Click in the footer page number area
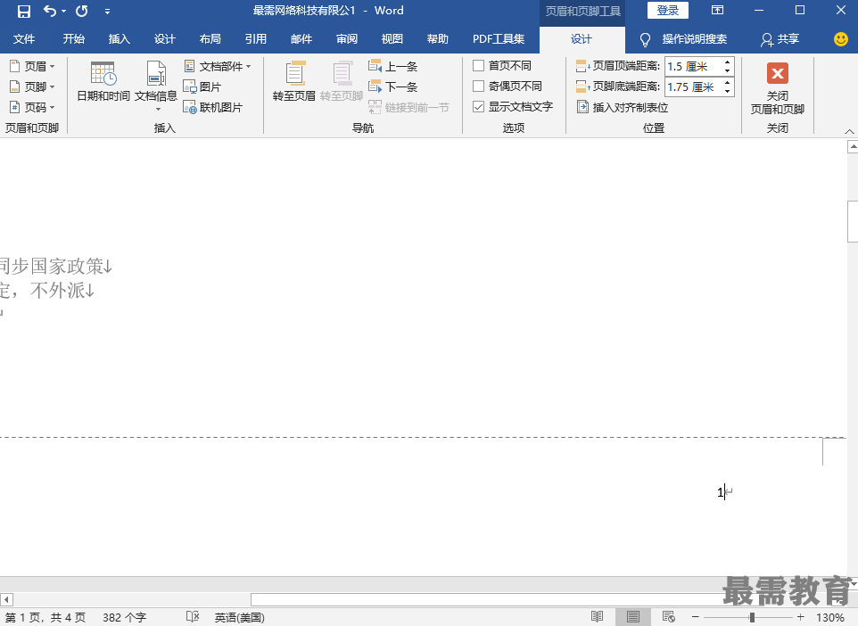Viewport: 858px width, 626px height. point(721,492)
